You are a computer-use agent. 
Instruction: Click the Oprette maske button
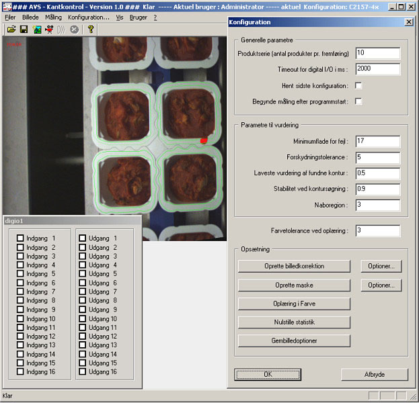pos(294,285)
